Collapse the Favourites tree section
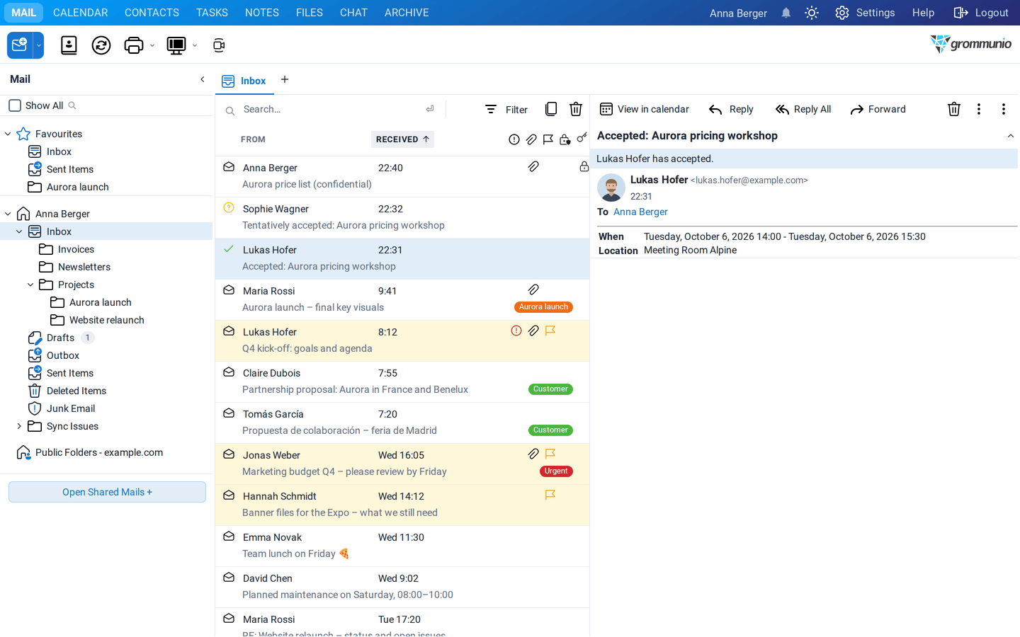Screen dimensions: 1020x637 pos(8,134)
